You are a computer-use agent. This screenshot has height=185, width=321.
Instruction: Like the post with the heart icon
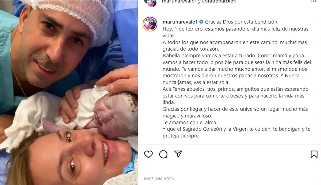pos(148,154)
